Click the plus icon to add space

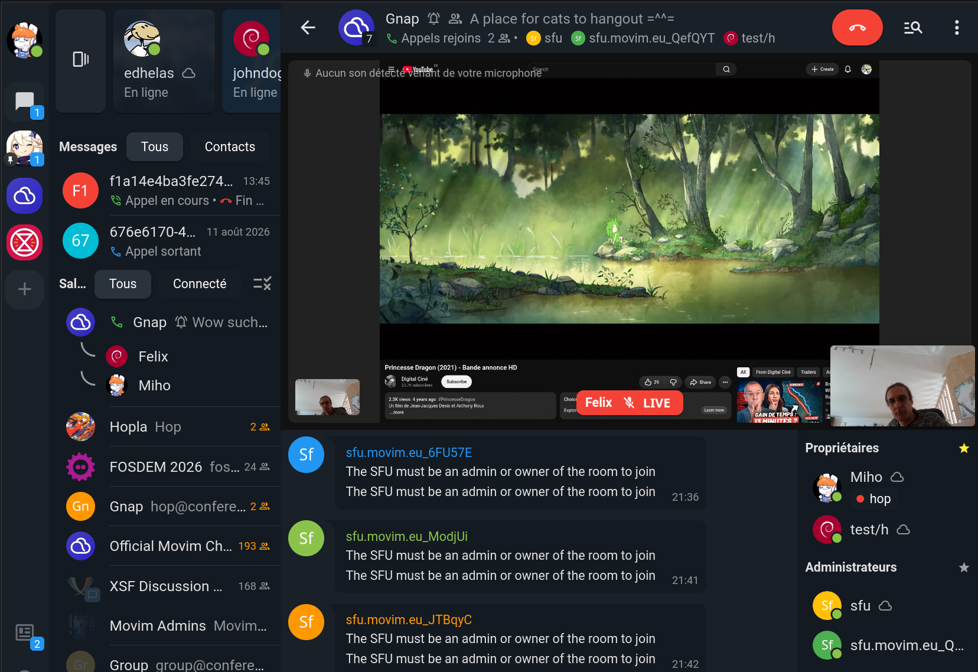(x=24, y=289)
